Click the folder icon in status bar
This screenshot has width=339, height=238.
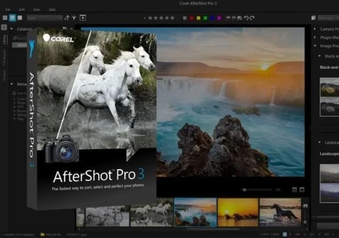click(x=42, y=234)
